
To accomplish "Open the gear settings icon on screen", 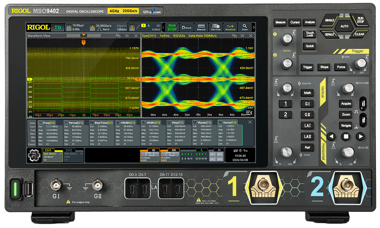I will click(x=34, y=155).
